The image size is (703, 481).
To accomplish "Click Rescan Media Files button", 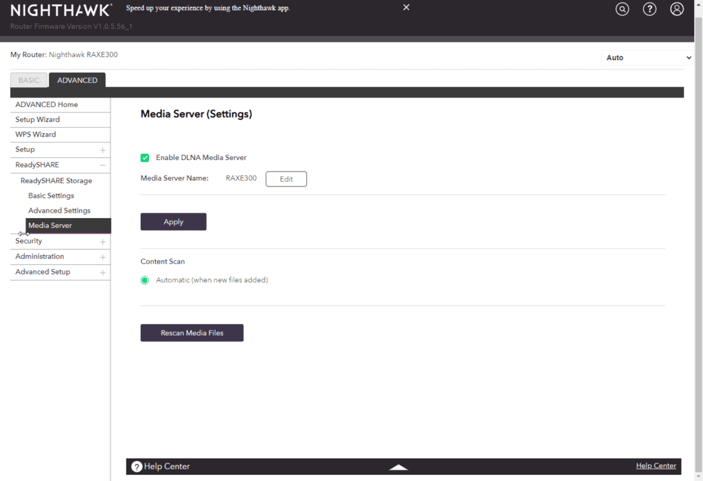I will [192, 333].
